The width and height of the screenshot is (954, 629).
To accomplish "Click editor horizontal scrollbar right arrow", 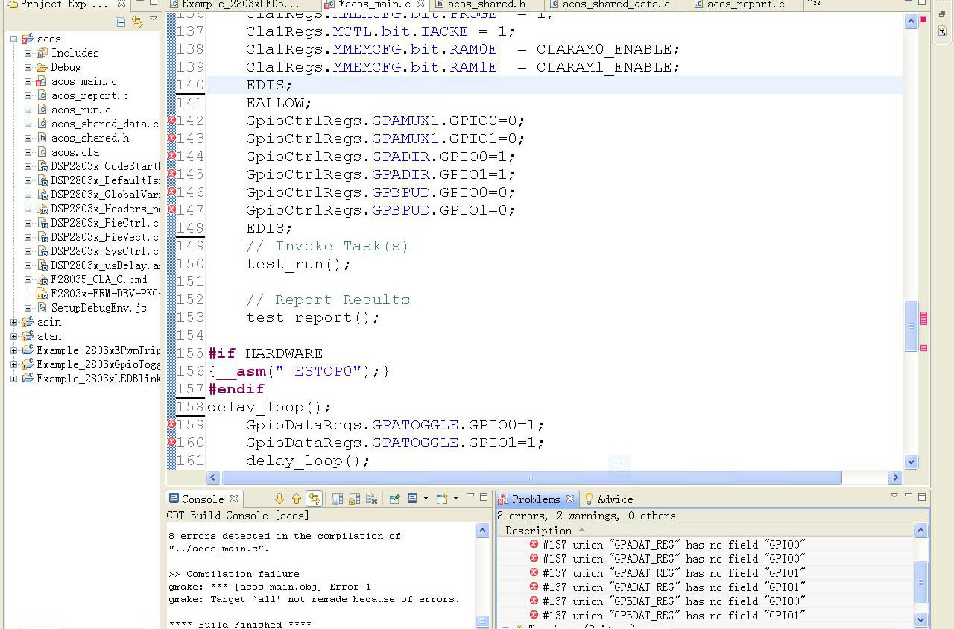I will click(895, 478).
